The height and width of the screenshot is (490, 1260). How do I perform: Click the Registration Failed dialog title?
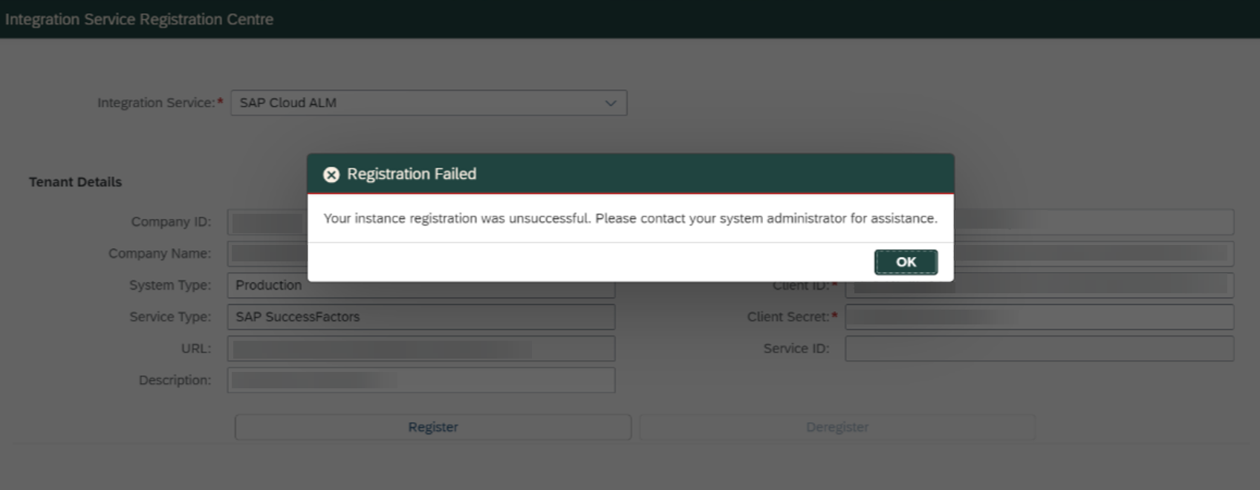point(412,174)
